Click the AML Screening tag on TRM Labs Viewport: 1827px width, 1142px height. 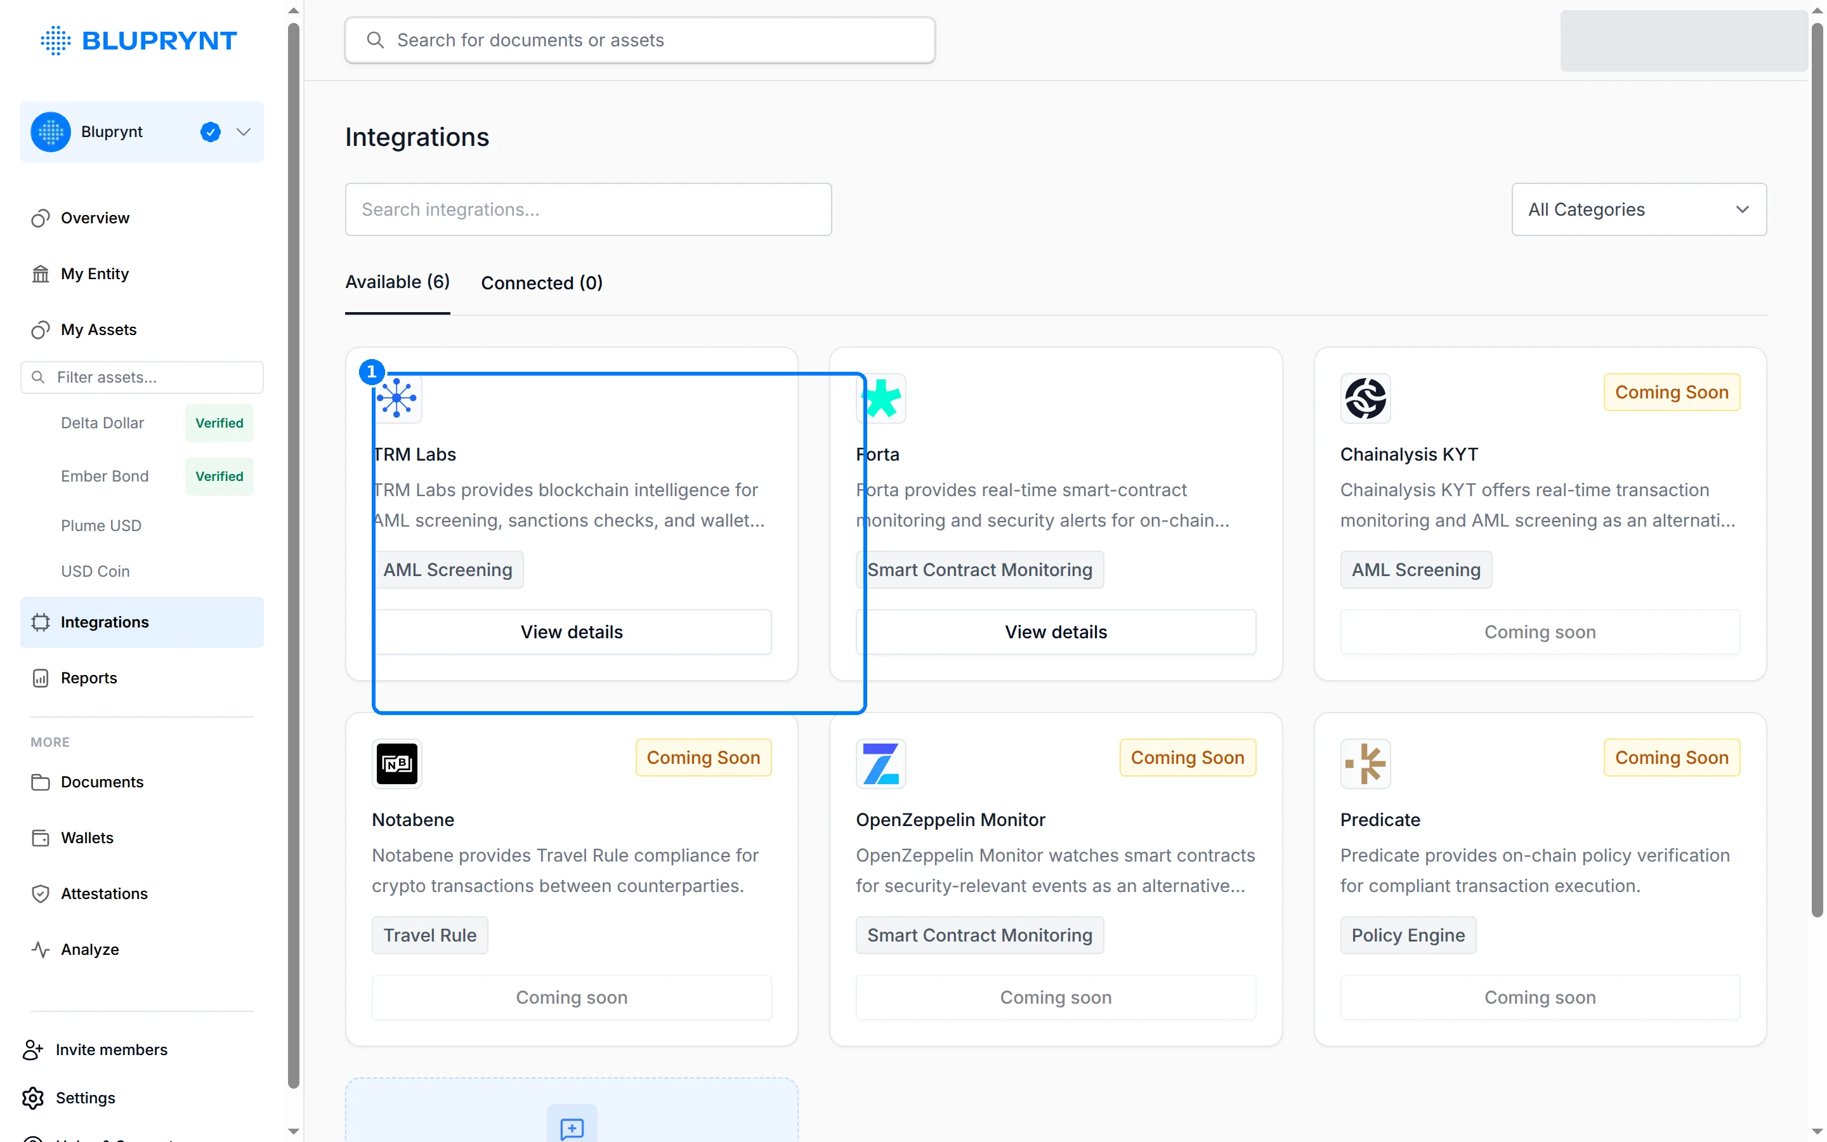point(448,570)
